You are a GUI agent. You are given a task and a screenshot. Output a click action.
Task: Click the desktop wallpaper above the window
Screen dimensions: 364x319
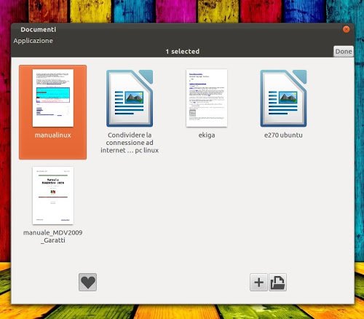click(x=182, y=11)
